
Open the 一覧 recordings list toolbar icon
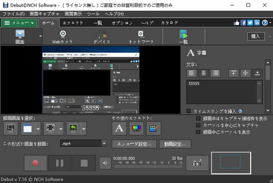(183, 37)
